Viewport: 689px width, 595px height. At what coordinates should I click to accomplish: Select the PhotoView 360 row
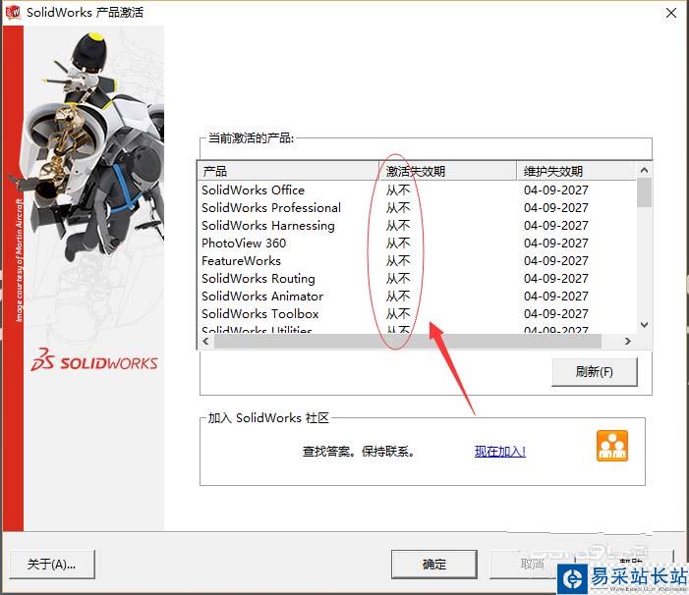click(x=417, y=243)
